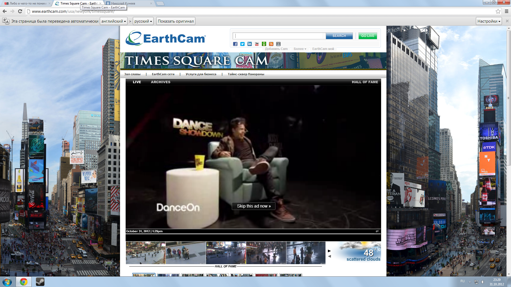Screen dimensions: 511x287
Task: Expand the "Настройки" translation settings dropdown
Action: pyautogui.click(x=489, y=21)
